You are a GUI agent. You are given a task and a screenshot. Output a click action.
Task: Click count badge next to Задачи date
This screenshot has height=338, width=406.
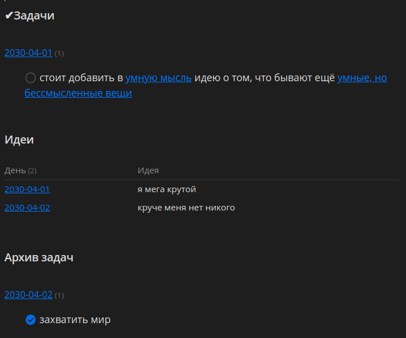pyautogui.click(x=59, y=54)
